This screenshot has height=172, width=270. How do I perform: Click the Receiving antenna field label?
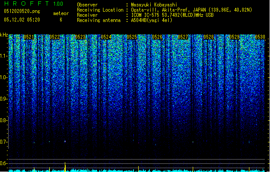99,20
